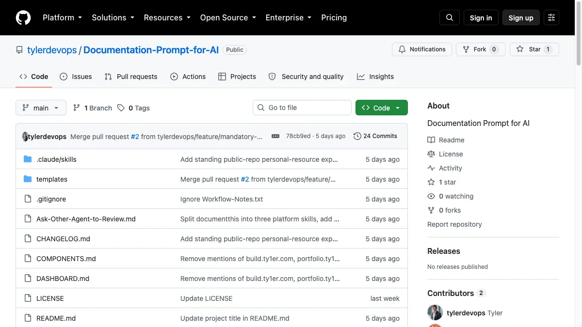This screenshot has width=582, height=327.
Task: Click the repository book icon beside tylerdevops
Action: pos(19,50)
